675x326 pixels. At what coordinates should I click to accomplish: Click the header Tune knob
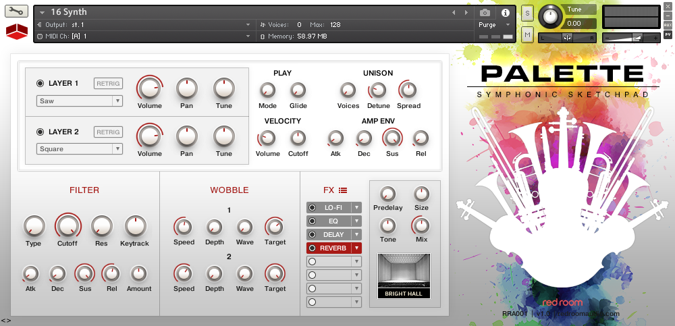tap(550, 16)
